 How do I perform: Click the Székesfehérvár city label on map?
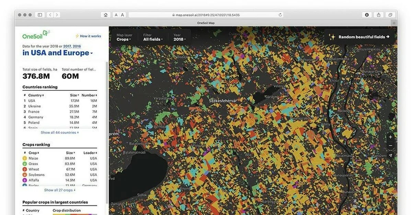tap(223, 101)
